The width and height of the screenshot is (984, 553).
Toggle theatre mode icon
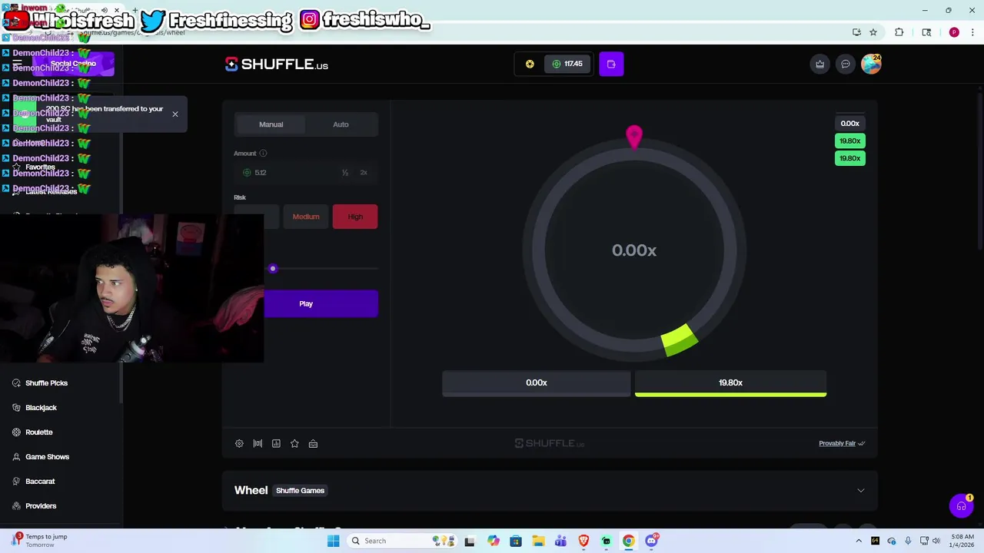[x=258, y=443]
